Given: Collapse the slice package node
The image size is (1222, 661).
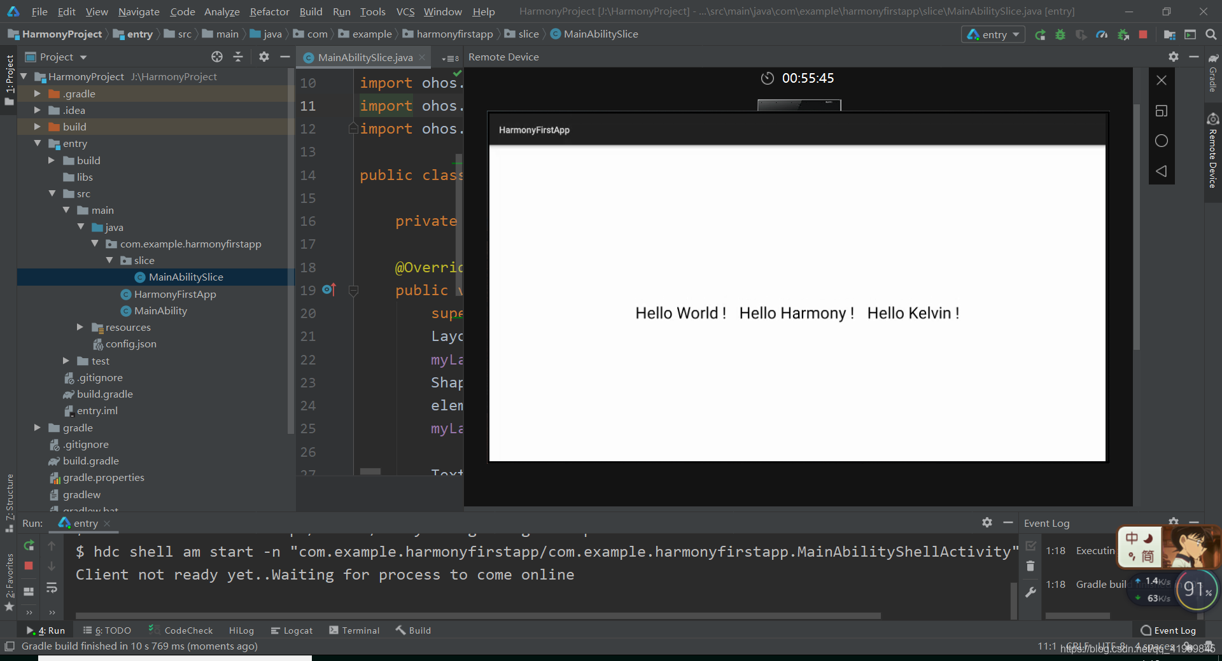Looking at the screenshot, I should coord(109,260).
